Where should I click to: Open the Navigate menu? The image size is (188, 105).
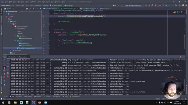(21, 2)
